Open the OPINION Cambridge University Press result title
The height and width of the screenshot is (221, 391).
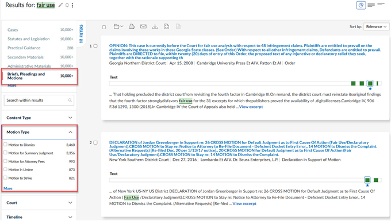click(245, 52)
